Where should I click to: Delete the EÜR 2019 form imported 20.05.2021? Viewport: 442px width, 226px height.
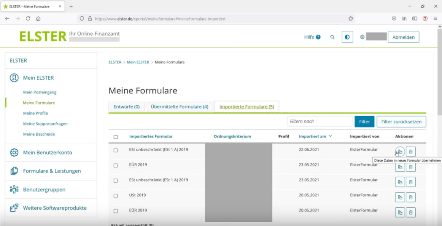(x=411, y=212)
